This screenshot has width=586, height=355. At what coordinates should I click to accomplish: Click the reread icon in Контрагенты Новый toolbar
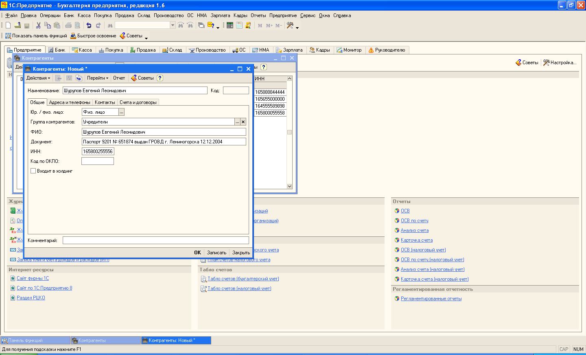(x=69, y=78)
